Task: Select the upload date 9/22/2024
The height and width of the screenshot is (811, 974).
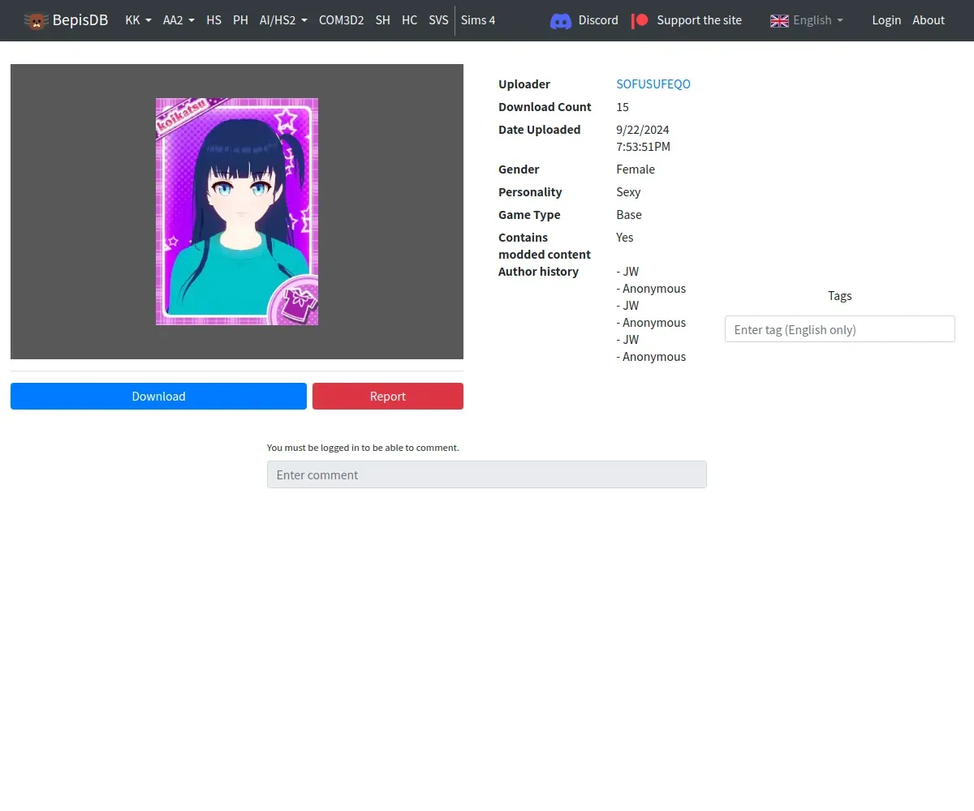Action: coord(643,130)
